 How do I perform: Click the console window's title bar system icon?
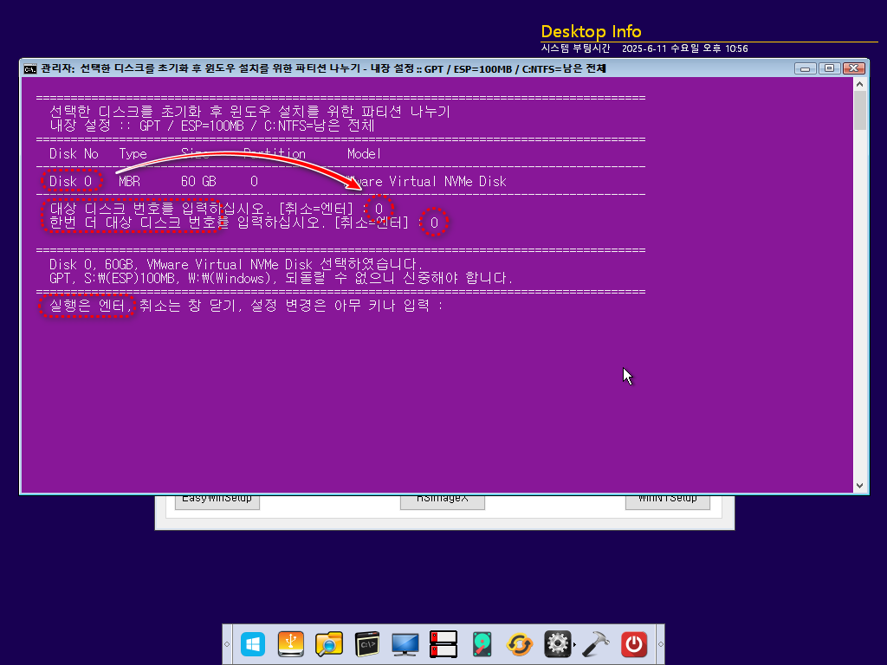click(x=30, y=69)
